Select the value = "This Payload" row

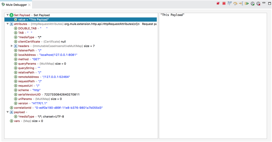coord(33,19)
